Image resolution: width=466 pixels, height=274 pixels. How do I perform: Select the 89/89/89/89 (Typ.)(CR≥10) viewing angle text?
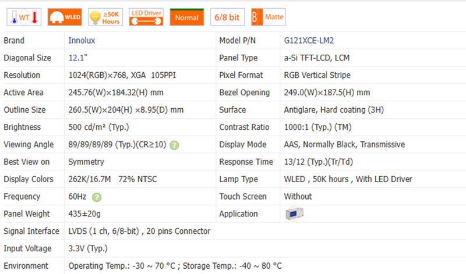pos(117,145)
